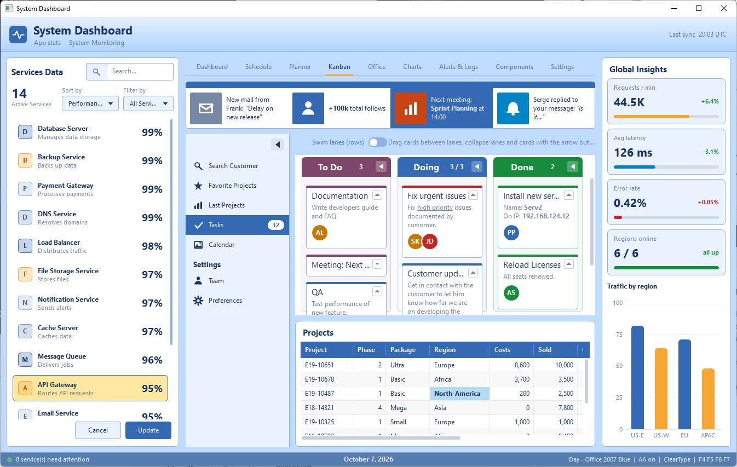Select the North-America cell in the Projects table
Image resolution: width=737 pixels, height=467 pixels.
pyautogui.click(x=459, y=394)
